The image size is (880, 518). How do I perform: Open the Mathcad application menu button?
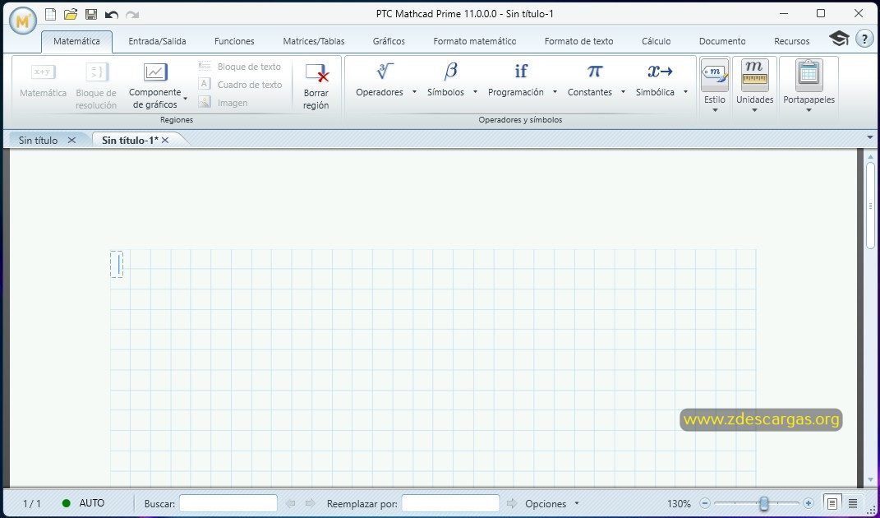coord(23,21)
